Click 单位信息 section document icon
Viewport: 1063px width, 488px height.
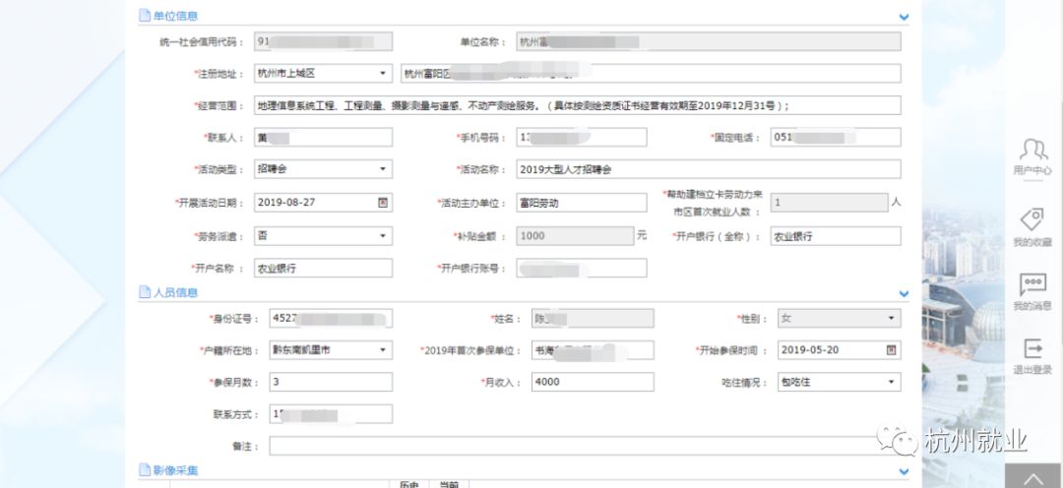tap(145, 16)
